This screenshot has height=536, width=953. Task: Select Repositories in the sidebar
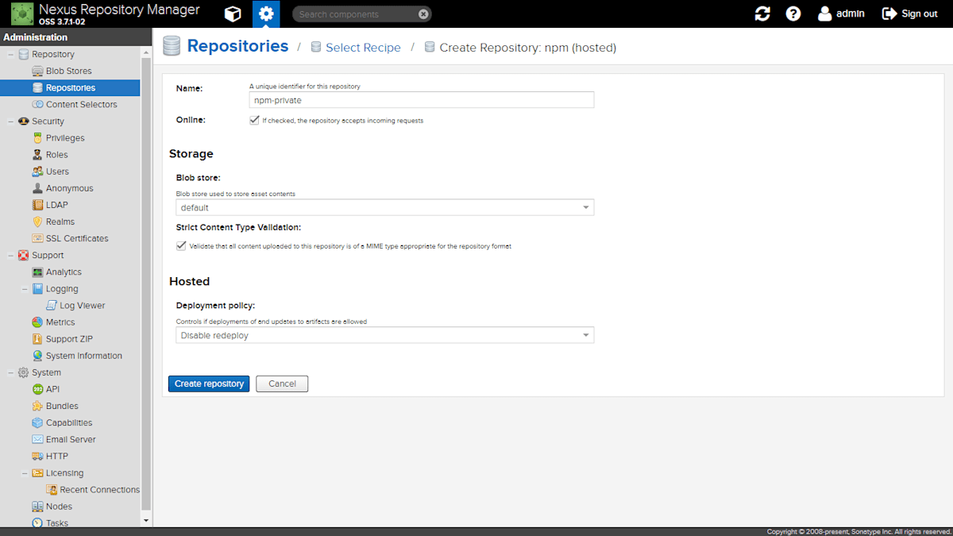click(70, 87)
